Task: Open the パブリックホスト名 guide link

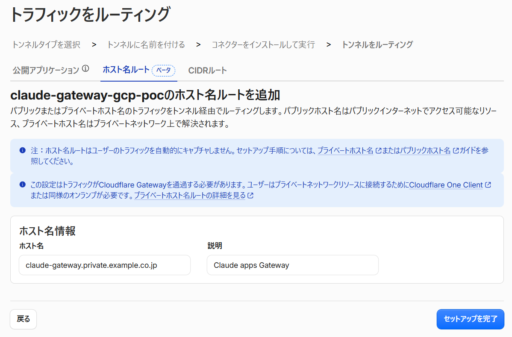Action: pos(425,150)
